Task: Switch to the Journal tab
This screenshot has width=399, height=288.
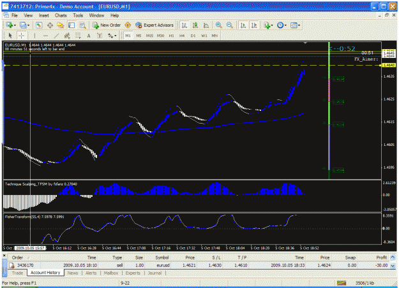Action: click(154, 273)
